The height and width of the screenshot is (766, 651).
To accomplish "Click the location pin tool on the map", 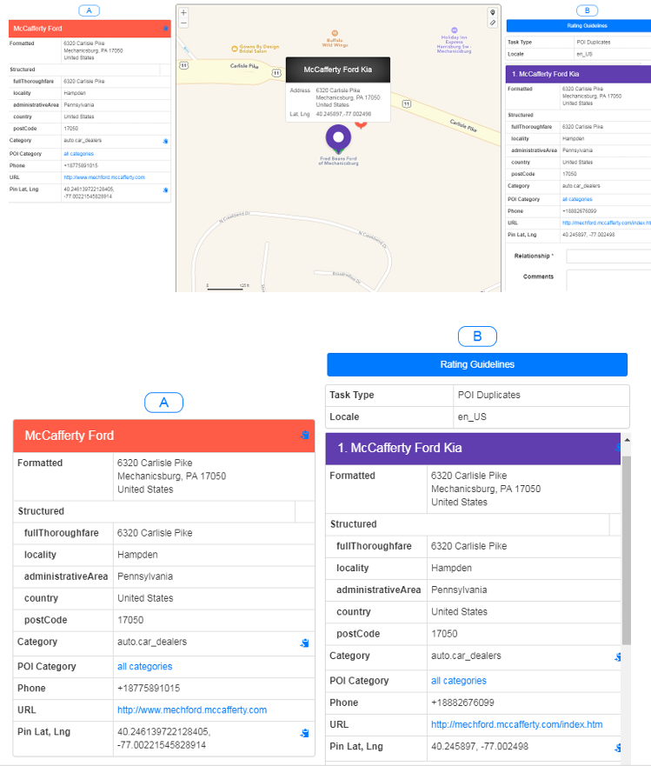I will [493, 13].
